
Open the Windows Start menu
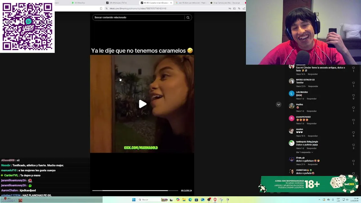(134, 200)
